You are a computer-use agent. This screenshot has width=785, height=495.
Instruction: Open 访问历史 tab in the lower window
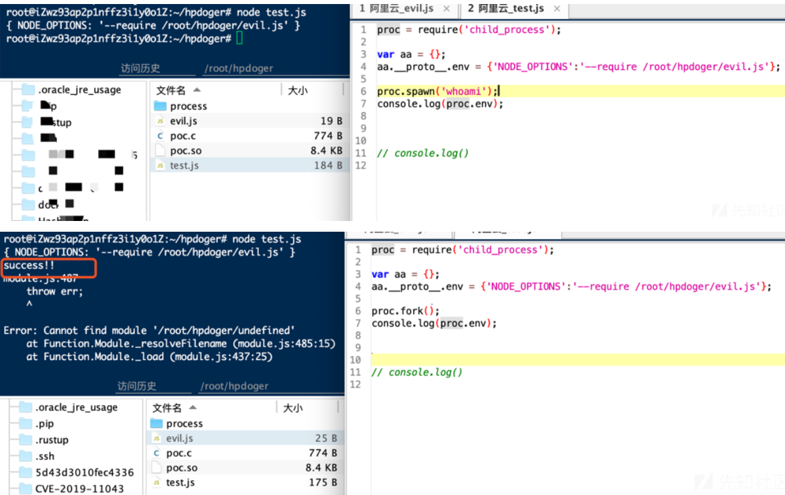click(x=136, y=386)
